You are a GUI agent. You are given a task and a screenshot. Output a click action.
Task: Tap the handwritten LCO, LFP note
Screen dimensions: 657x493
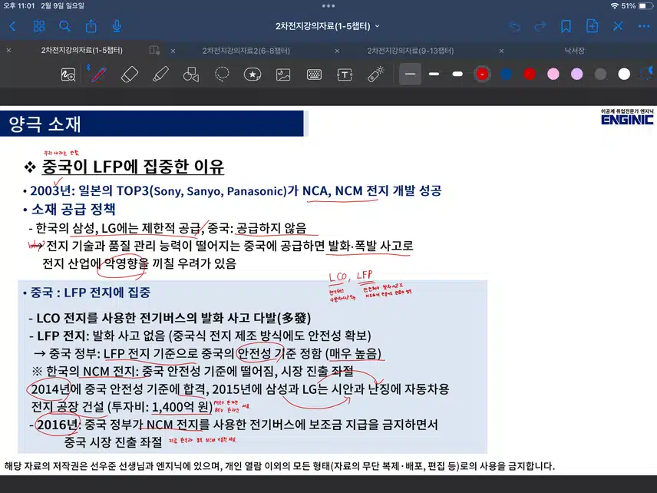351,276
